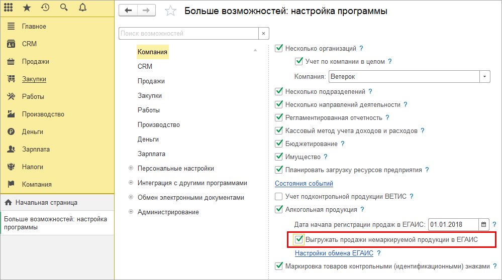Toggle Учет по компании в целом checkbox
This screenshot has height=280, width=502.
click(x=298, y=61)
